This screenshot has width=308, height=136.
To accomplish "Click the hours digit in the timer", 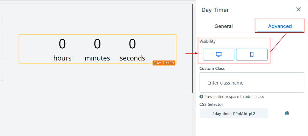I will (x=62, y=44).
